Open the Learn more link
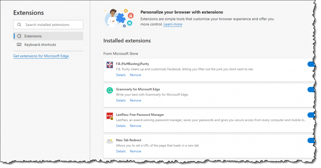The image size is (321, 168). (173, 24)
